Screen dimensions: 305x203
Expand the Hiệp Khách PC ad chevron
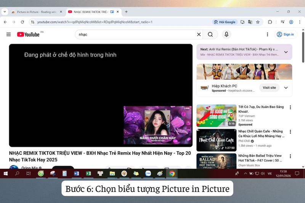(x=286, y=88)
